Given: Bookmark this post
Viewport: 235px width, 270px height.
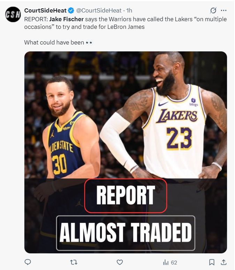Looking at the screenshot, I should 212,262.
